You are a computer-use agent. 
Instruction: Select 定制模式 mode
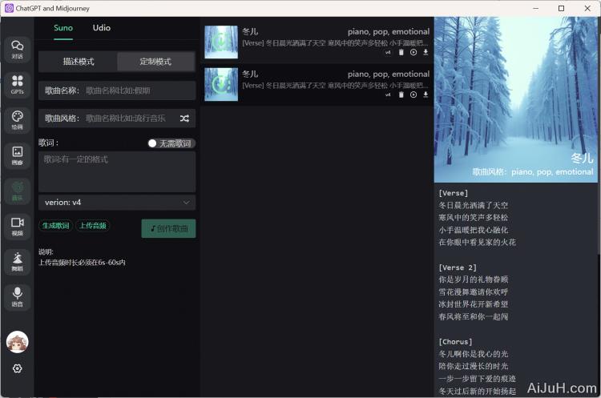click(155, 62)
